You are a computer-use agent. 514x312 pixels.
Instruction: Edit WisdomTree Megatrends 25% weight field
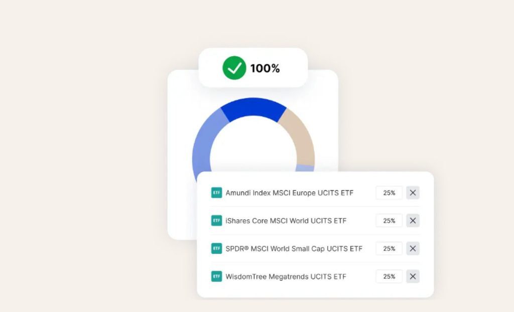pos(389,276)
